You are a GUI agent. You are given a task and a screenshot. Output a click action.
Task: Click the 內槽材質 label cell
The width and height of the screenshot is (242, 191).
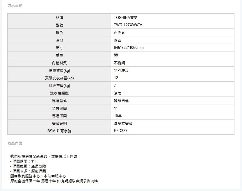(x=59, y=63)
